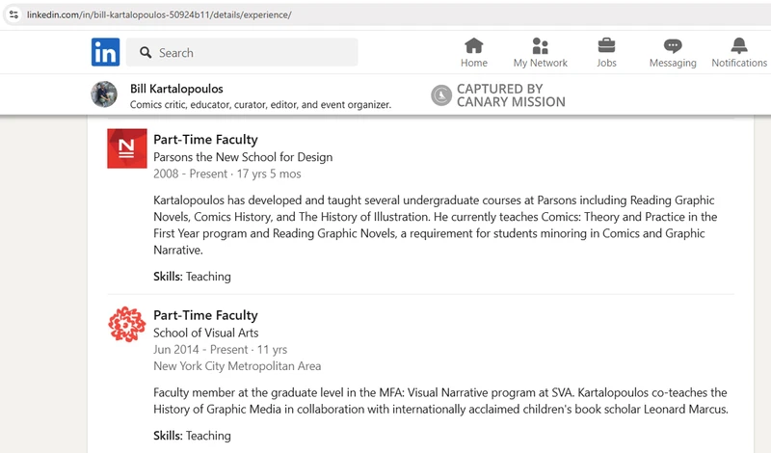The height and width of the screenshot is (453, 771).
Task: Click the Parsons courses description paragraph
Action: (436, 225)
